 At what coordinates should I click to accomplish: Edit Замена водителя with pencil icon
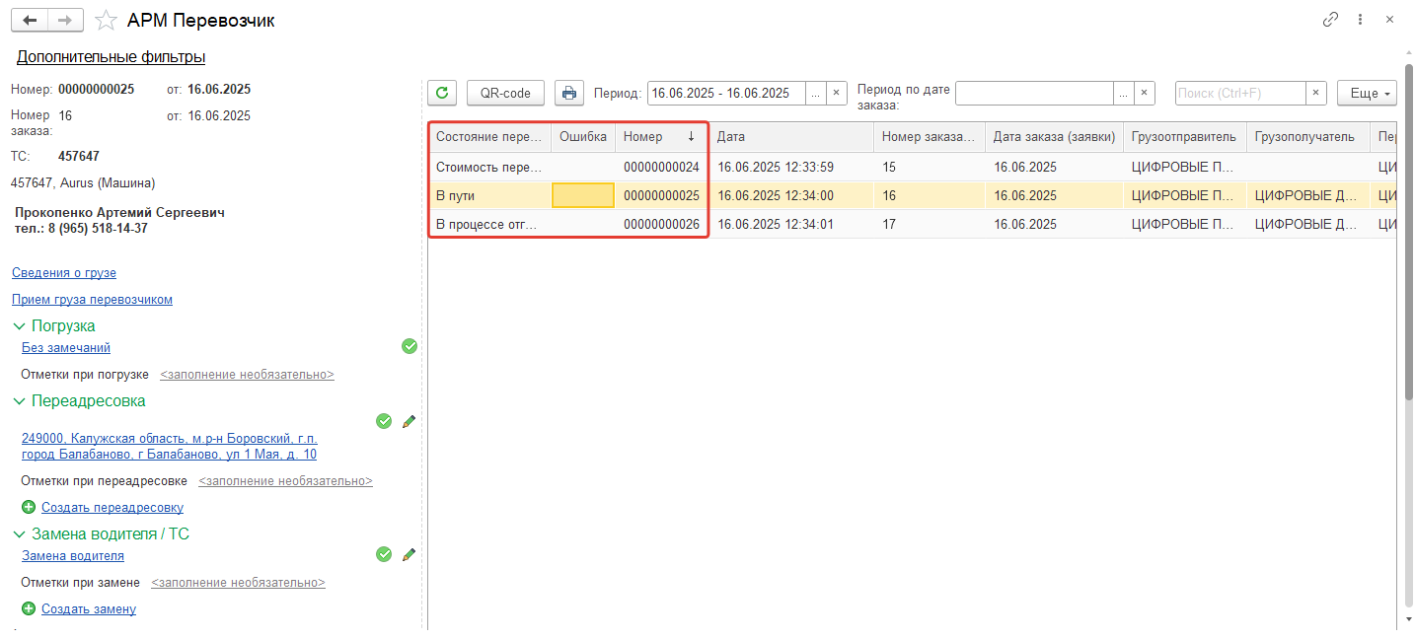409,554
